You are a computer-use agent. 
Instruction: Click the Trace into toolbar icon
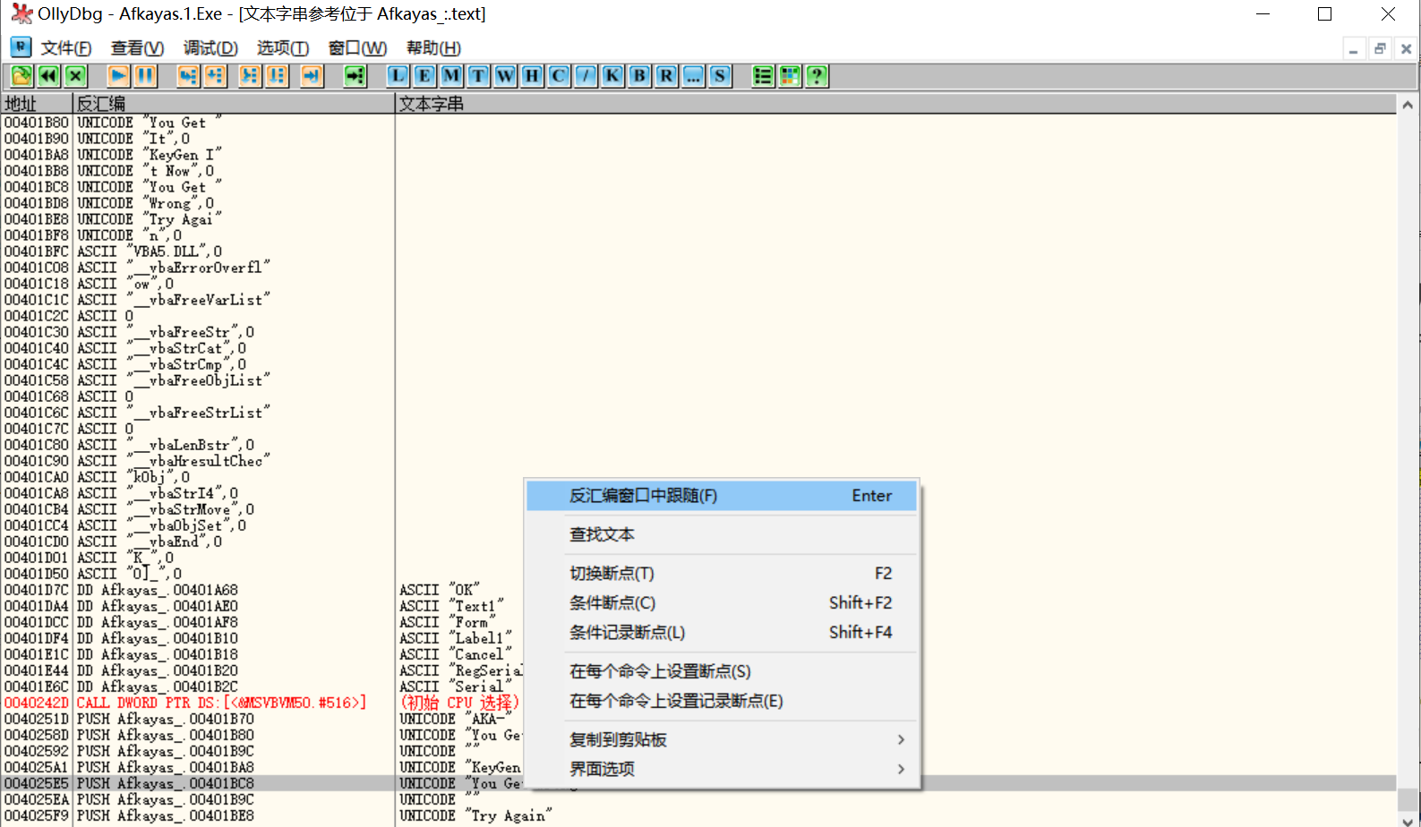(x=250, y=76)
